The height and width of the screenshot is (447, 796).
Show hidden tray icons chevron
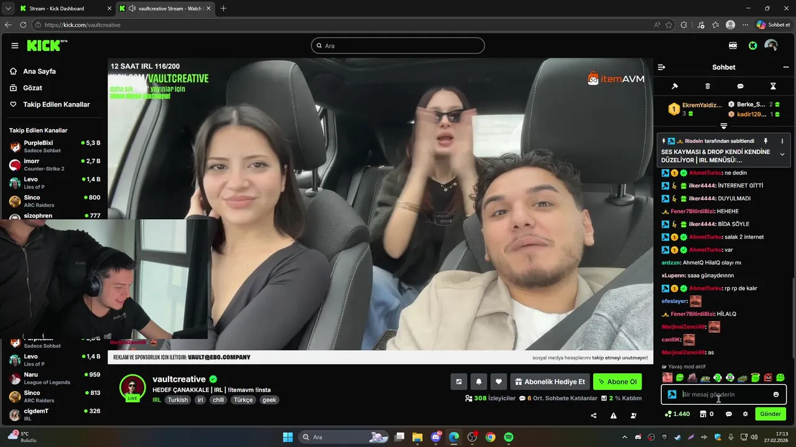click(624, 437)
